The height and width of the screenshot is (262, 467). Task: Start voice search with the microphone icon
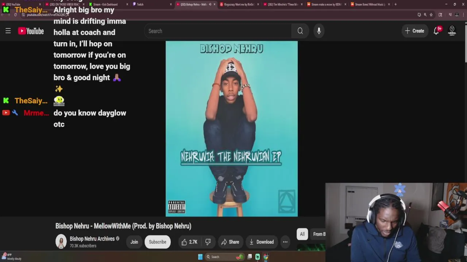click(x=319, y=31)
